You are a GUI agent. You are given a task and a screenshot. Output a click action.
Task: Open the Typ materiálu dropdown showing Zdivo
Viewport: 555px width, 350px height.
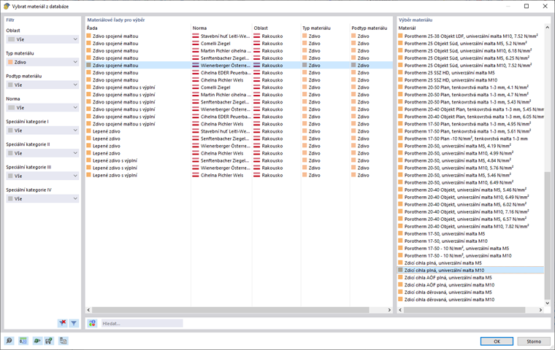pos(42,62)
